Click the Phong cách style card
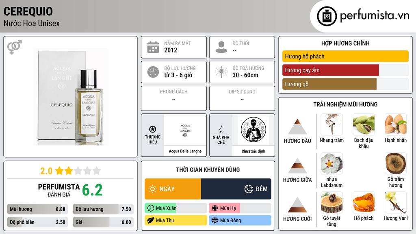The width and height of the screenshot is (416, 234). coord(174,98)
